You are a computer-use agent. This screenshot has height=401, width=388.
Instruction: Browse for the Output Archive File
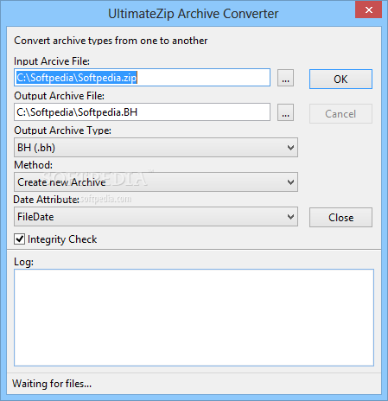tap(285, 112)
